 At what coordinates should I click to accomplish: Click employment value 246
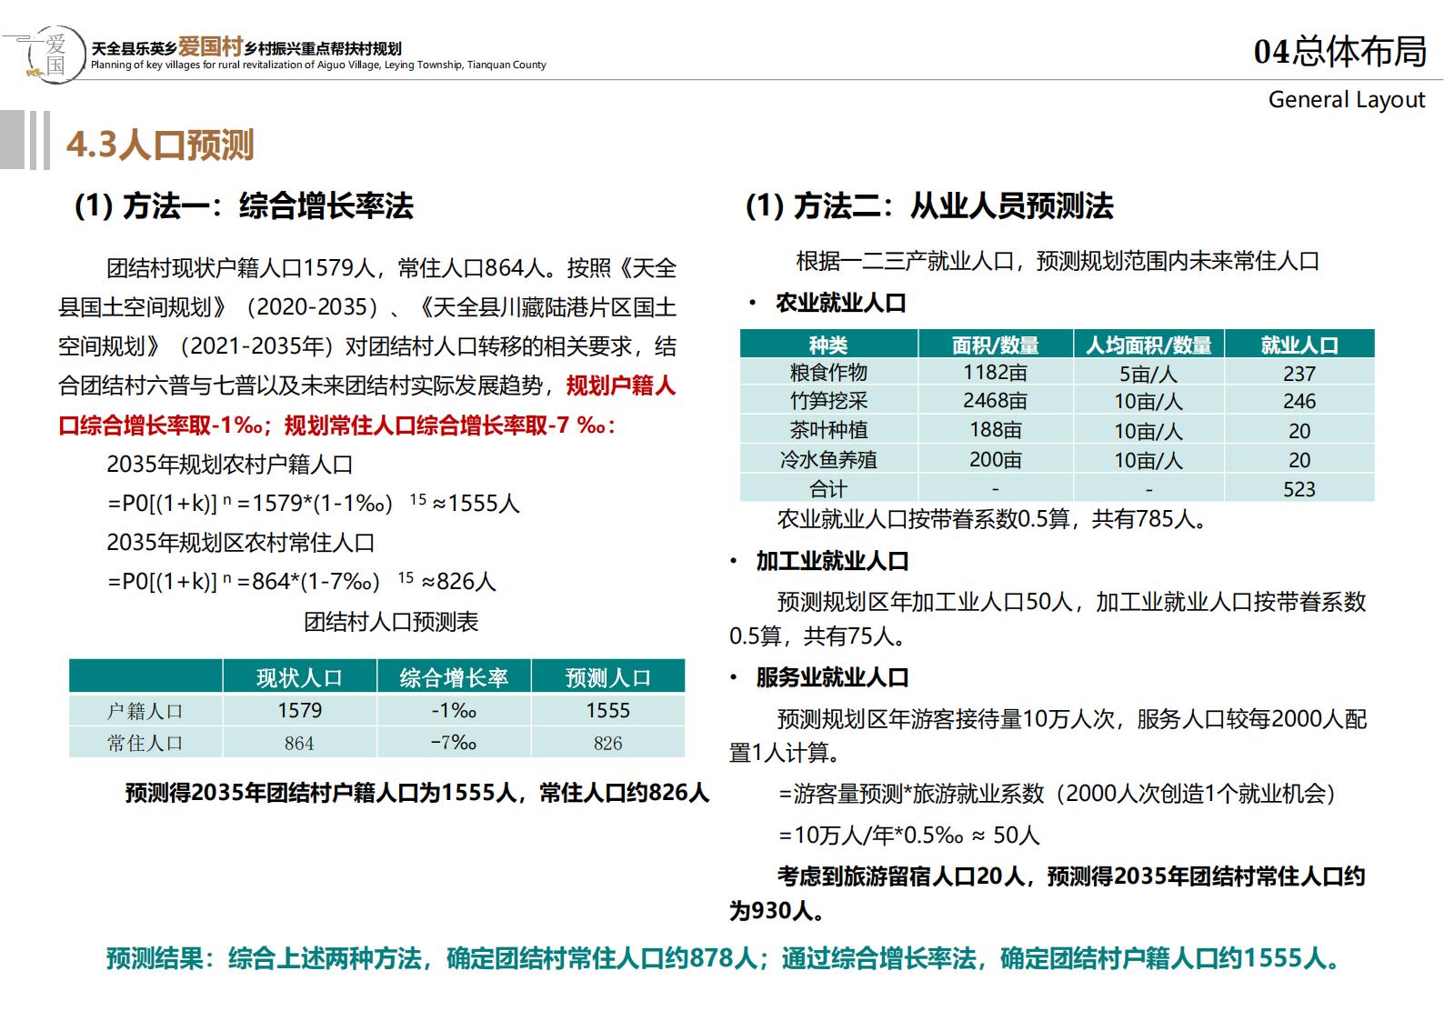point(1299,401)
